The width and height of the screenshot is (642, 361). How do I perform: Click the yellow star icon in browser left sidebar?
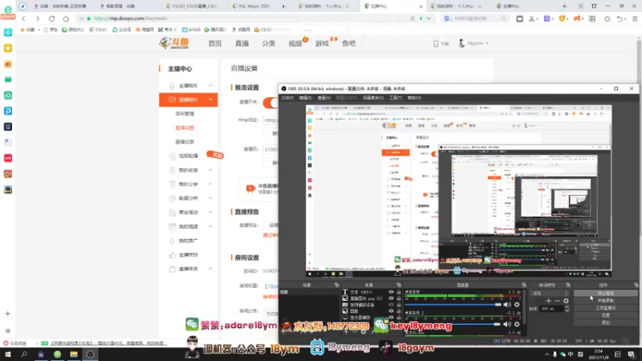8,48
